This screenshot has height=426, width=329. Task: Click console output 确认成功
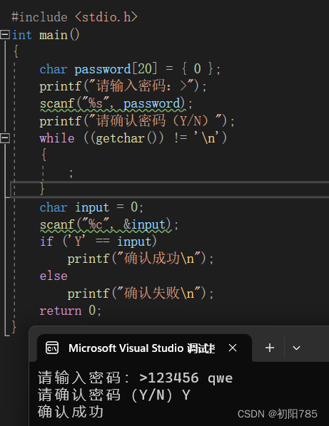pyautogui.click(x=71, y=412)
